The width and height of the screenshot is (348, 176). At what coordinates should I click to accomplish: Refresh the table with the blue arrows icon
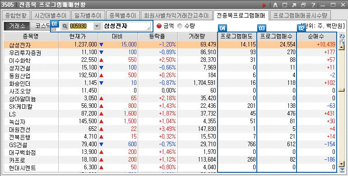coord(342,36)
